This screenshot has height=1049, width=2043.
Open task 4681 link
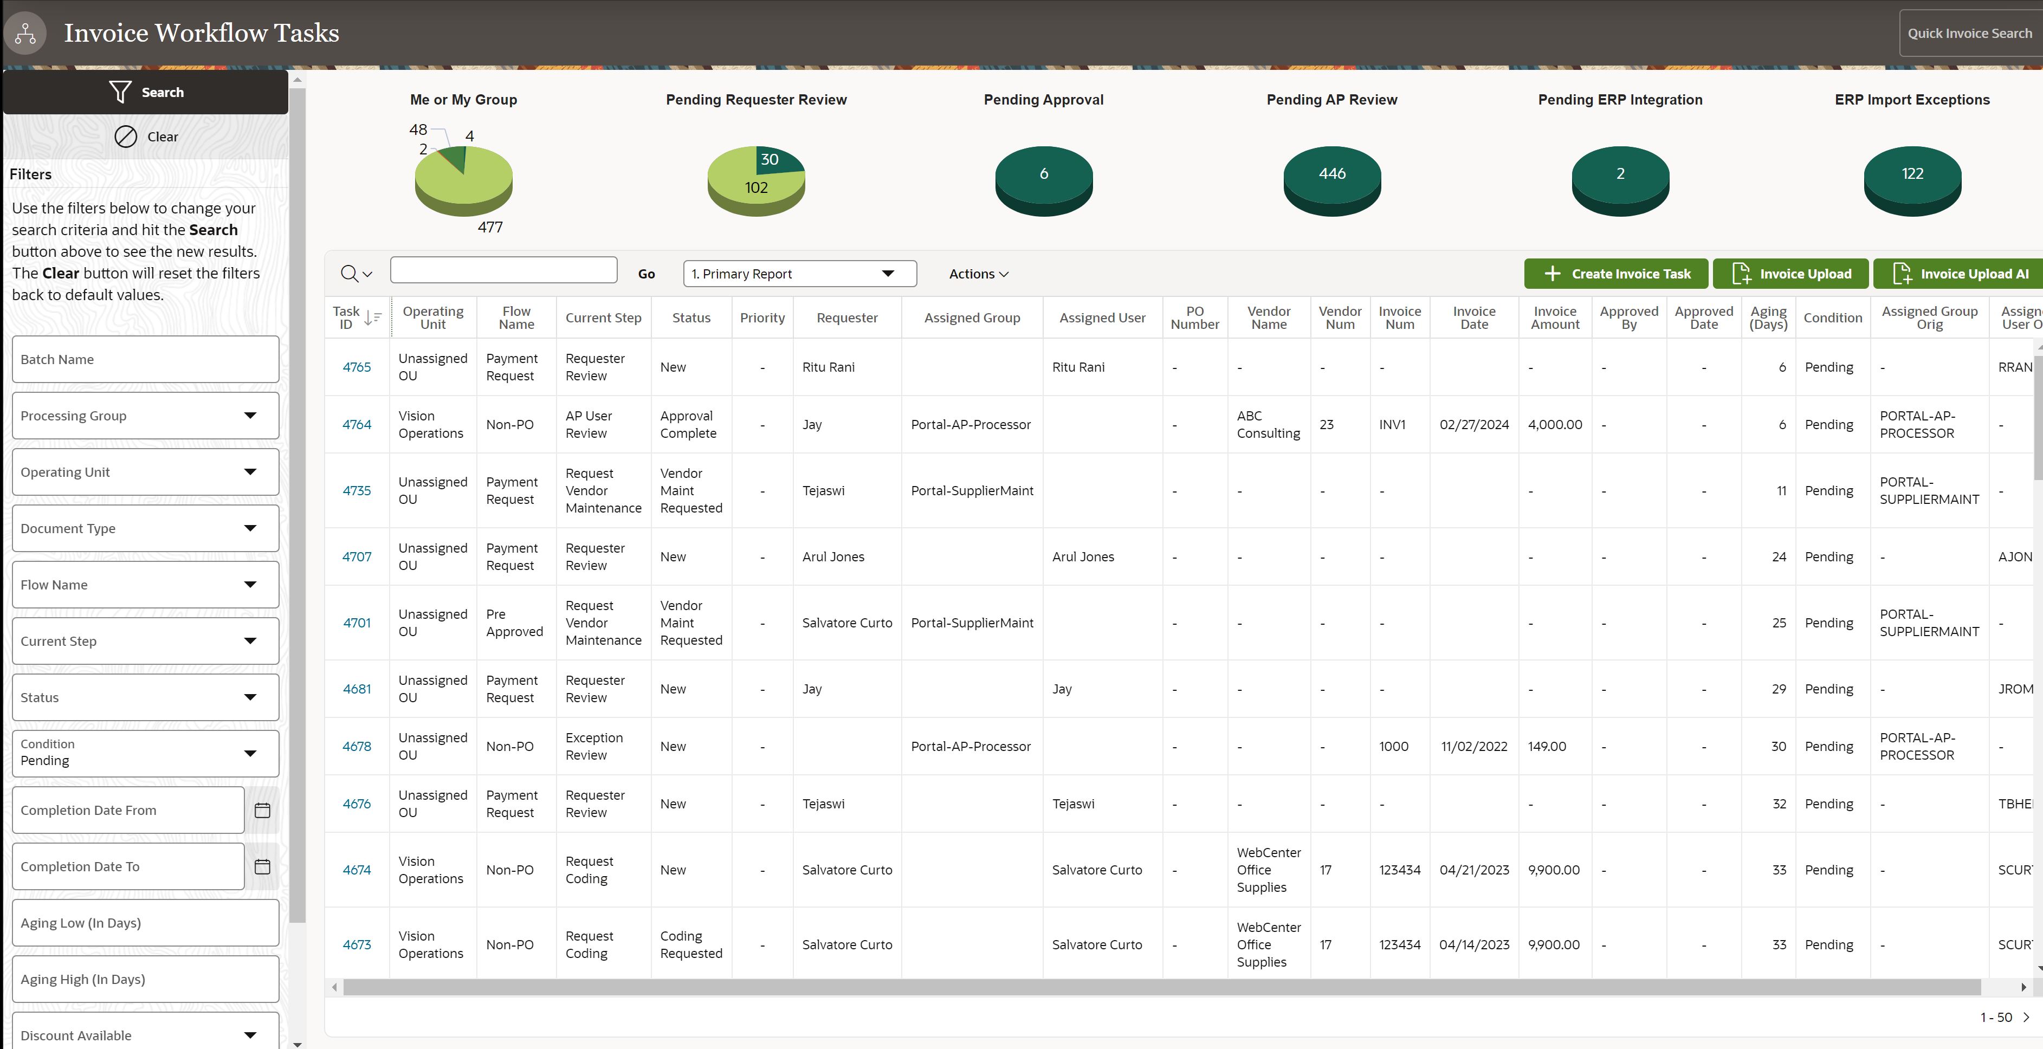coord(356,689)
